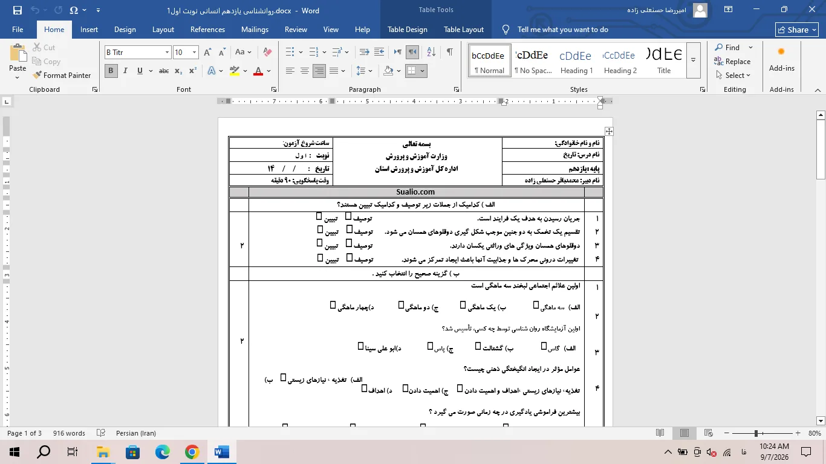Check box for یک ماهگی option
The height and width of the screenshot is (464, 826).
[x=463, y=305]
